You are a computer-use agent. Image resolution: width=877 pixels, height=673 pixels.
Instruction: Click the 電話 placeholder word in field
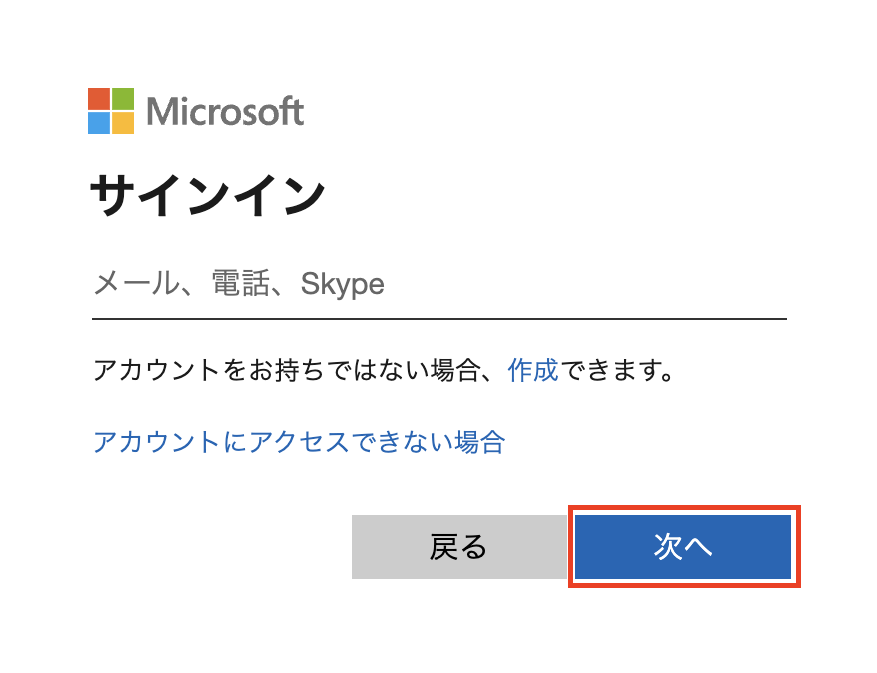(241, 283)
